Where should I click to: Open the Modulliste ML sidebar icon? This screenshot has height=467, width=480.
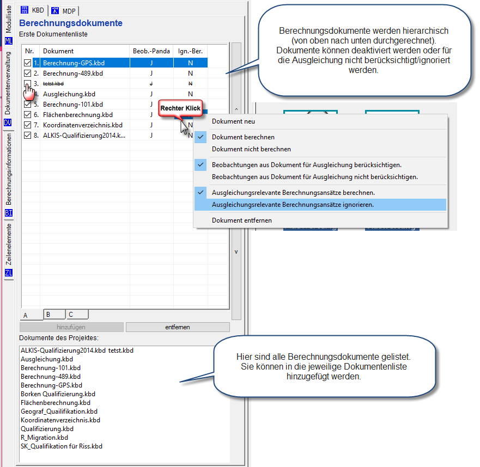(x=8, y=41)
